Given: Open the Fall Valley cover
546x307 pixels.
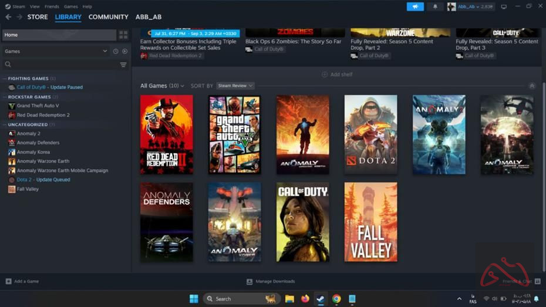Looking at the screenshot, I should tap(370, 222).
